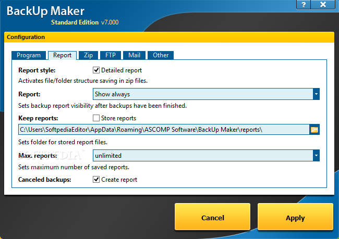Viewport: 339px width, 239px height.
Task: Uncheck Create report for canceled backups
Action: 96,180
